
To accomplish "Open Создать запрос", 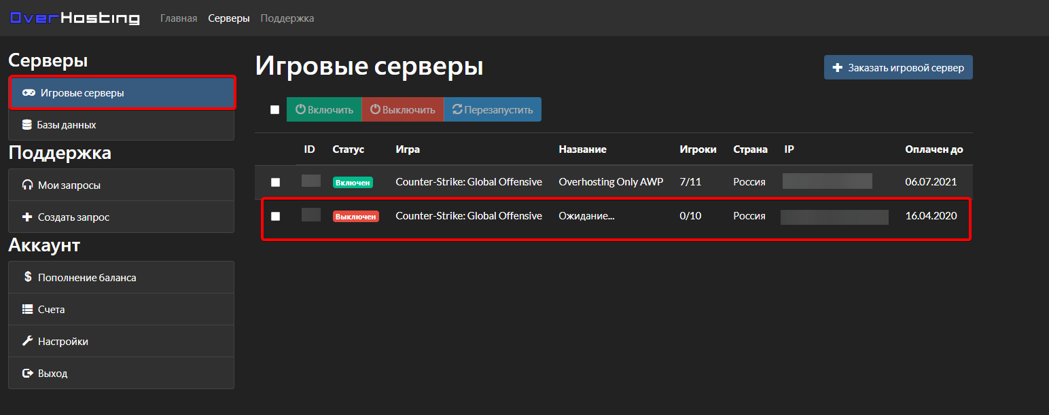I will pyautogui.click(x=122, y=217).
